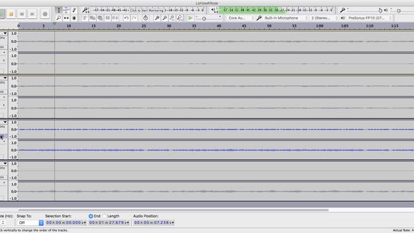Toggle the Sync-Lock tracks clock icon
414x233 pixels.
pos(146,18)
